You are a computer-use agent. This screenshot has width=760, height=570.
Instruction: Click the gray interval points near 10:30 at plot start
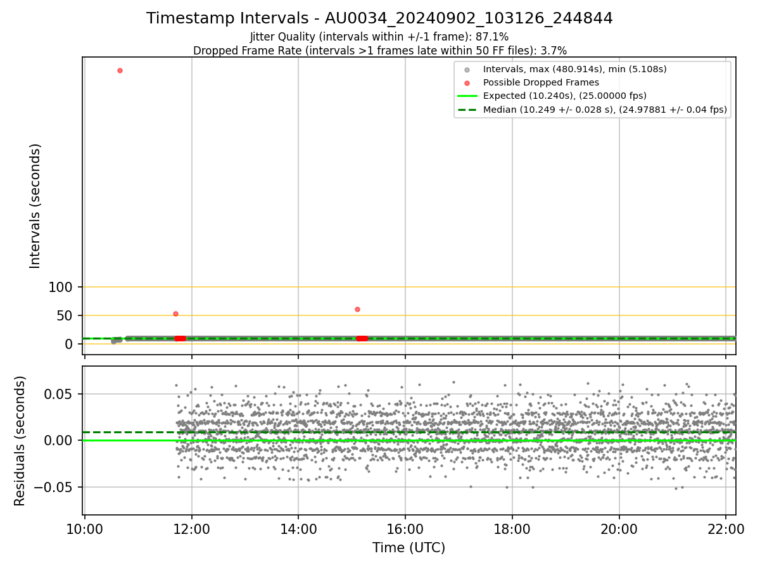coord(117,340)
